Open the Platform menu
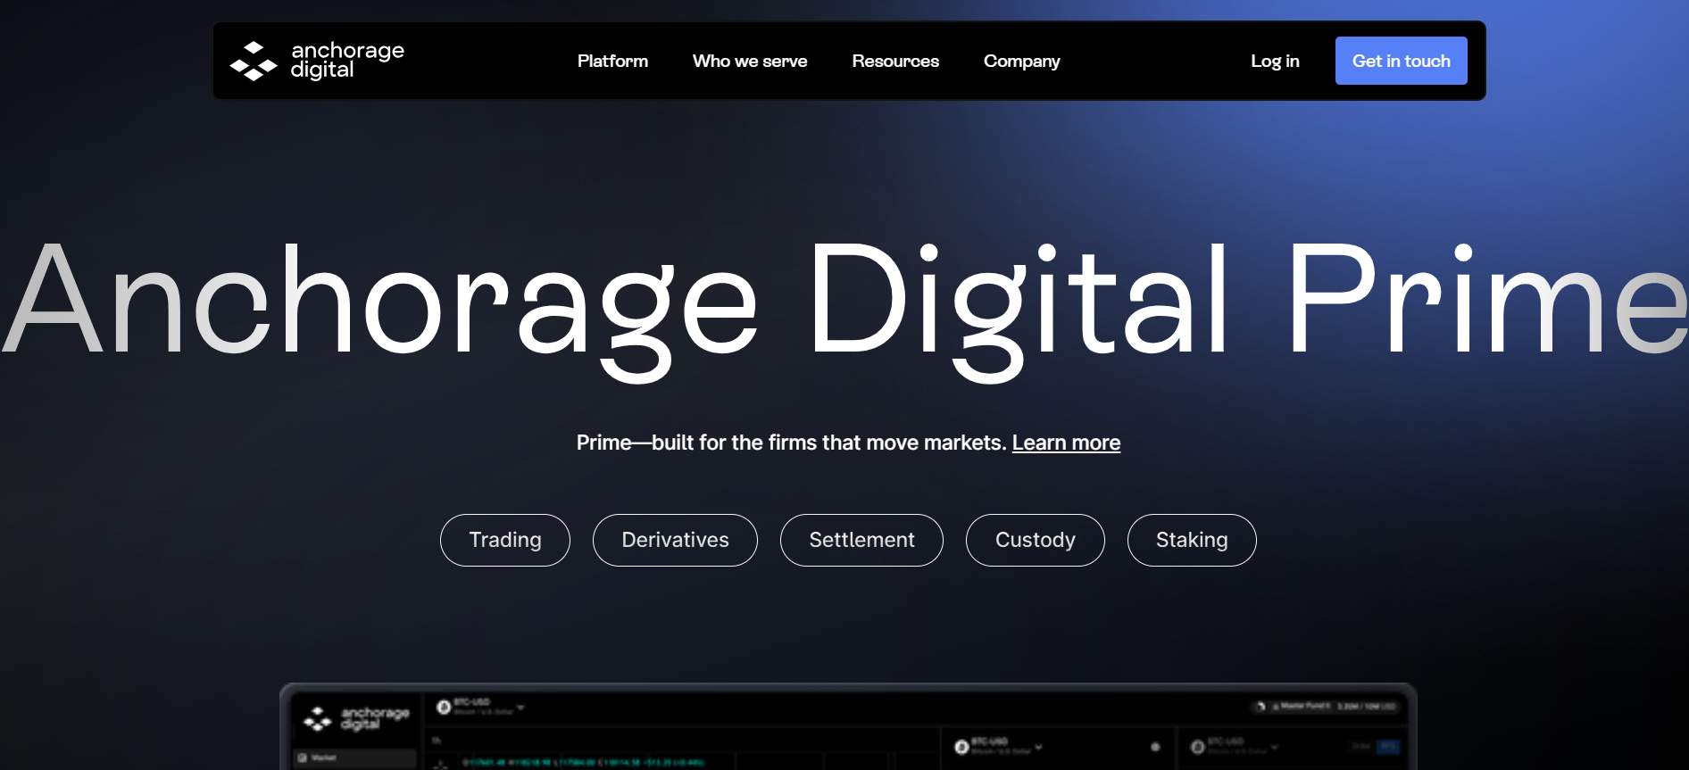 click(612, 61)
